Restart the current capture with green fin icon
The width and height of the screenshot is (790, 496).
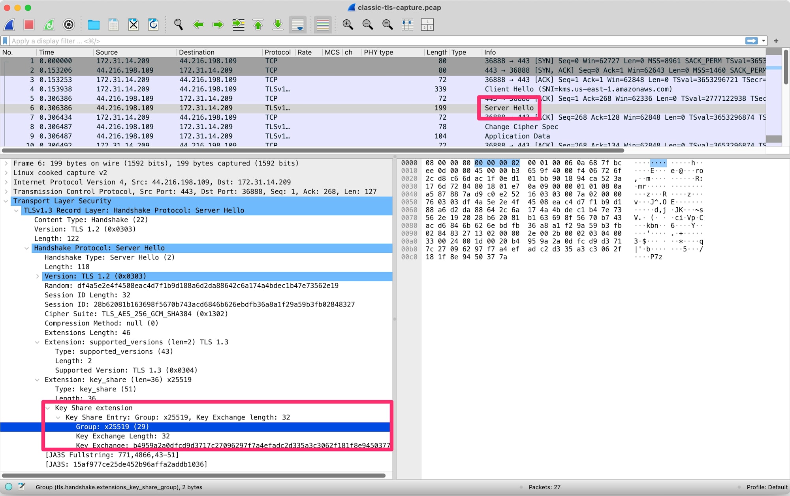tap(49, 25)
